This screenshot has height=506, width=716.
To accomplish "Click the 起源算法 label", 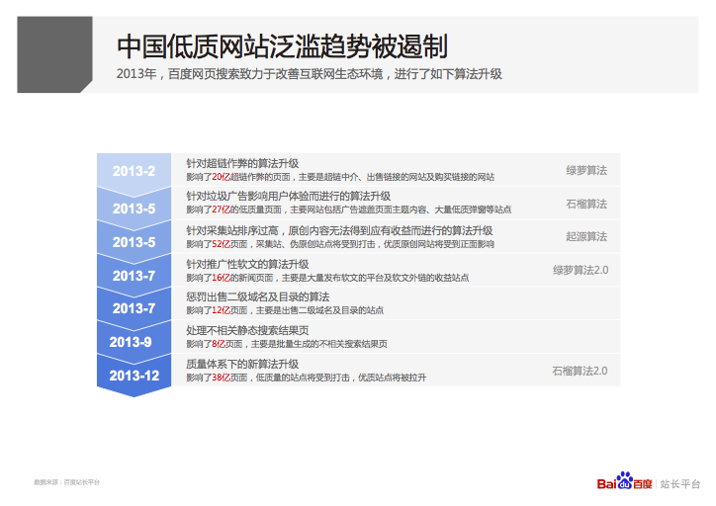I will tap(586, 237).
